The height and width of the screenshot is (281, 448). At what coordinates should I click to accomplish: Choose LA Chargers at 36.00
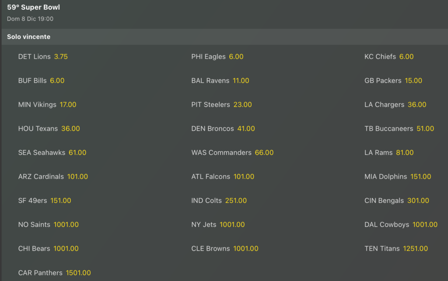417,105
